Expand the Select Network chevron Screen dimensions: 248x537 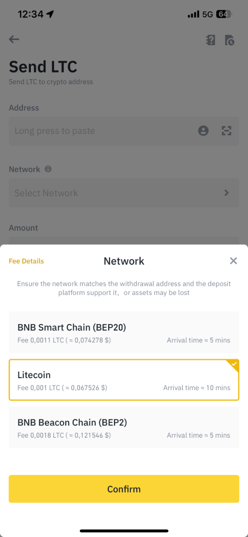tap(227, 193)
